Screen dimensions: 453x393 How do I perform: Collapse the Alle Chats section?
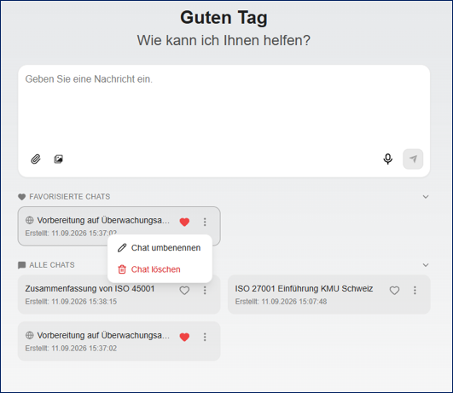[426, 265]
